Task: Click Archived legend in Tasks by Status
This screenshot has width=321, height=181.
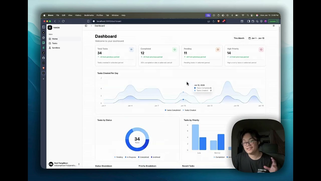Action: click(155, 157)
